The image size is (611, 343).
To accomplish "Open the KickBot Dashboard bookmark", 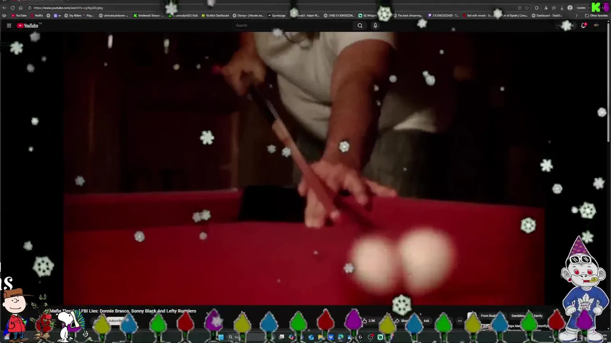I will click(215, 15).
